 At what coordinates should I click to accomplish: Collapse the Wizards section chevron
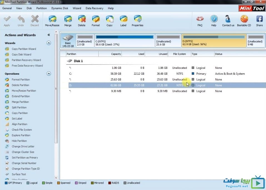(x=49, y=43)
